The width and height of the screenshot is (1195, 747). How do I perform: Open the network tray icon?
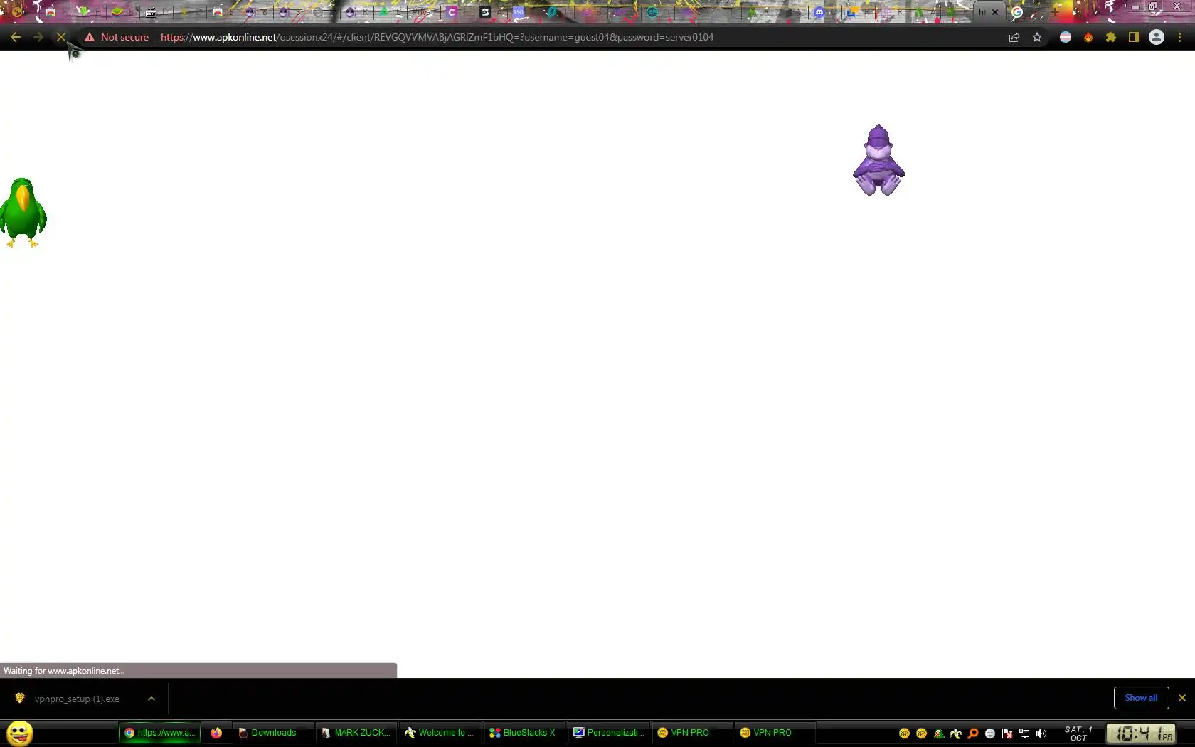(x=1024, y=733)
